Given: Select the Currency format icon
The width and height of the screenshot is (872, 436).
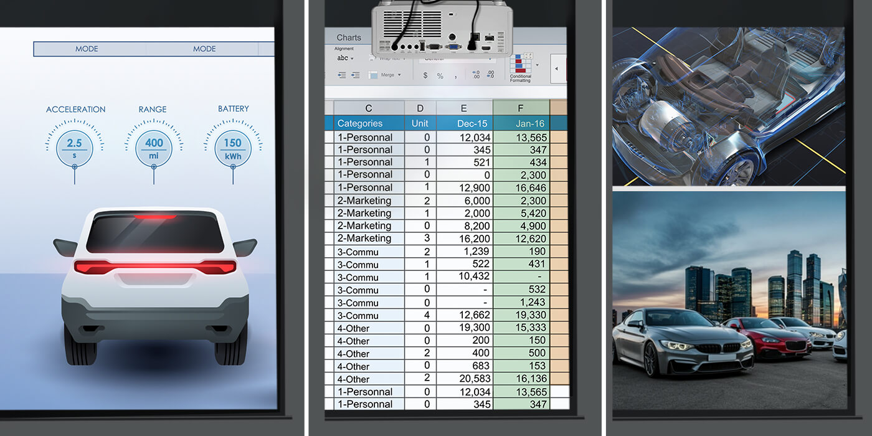Looking at the screenshot, I should coord(425,75).
